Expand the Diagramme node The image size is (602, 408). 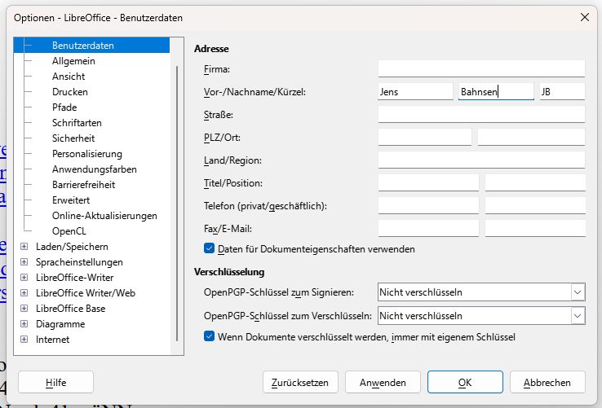[24, 323]
